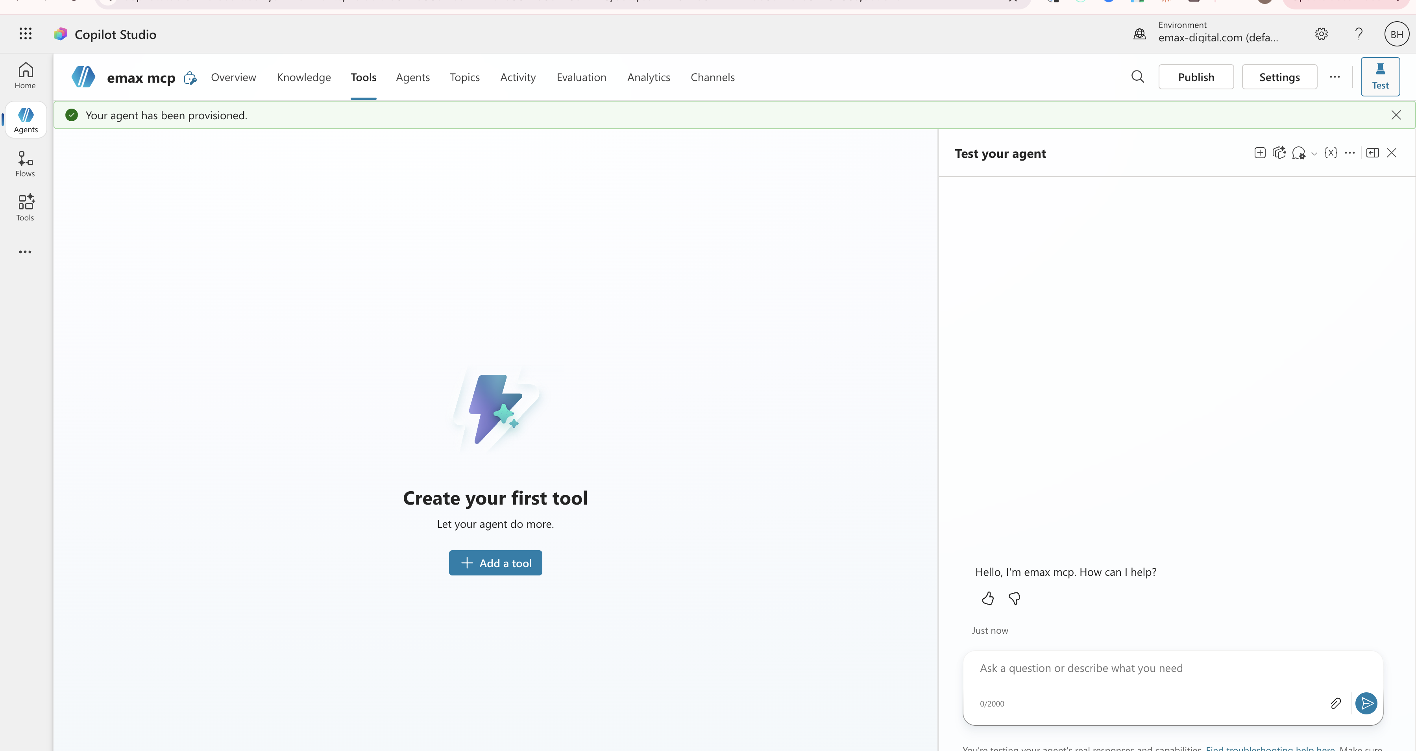Viewport: 1416px width, 751px height.
Task: Open Agents in left sidebar
Action: pyautogui.click(x=26, y=120)
